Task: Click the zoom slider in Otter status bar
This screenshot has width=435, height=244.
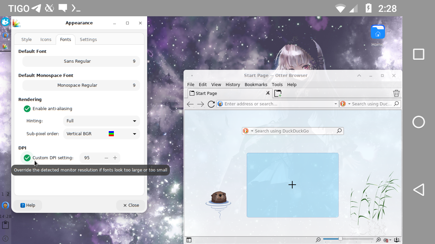Action: (348, 239)
